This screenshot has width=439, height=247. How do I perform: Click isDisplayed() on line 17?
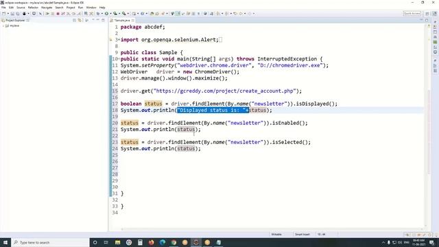point(315,104)
